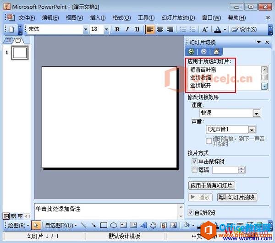The width and height of the screenshot is (275, 243).
Task: Select the 盒状展开 transition
Action: 200,85
